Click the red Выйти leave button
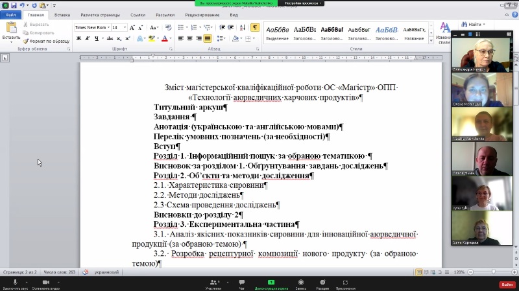The height and width of the screenshot is (291, 519). 506,284
